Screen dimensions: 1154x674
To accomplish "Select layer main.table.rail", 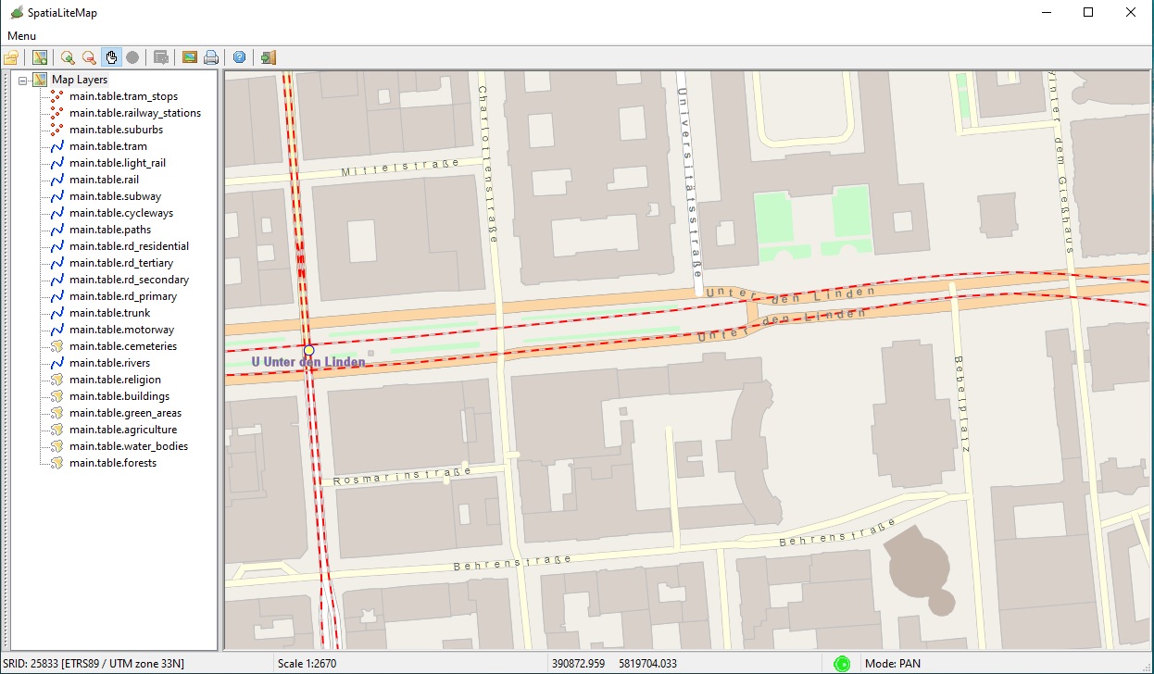I will click(104, 180).
